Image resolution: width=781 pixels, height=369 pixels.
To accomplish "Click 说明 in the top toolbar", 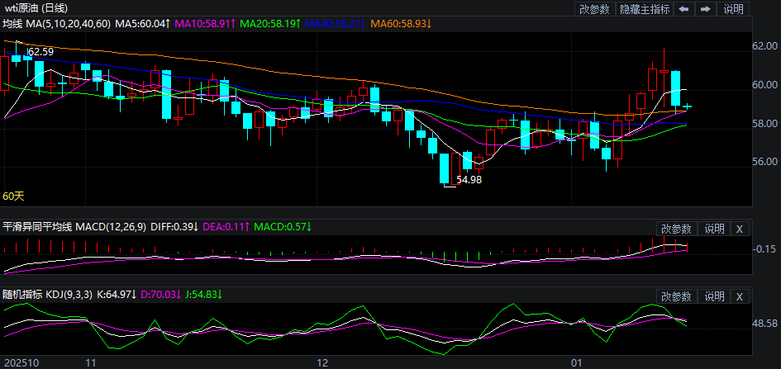I will pos(733,9).
